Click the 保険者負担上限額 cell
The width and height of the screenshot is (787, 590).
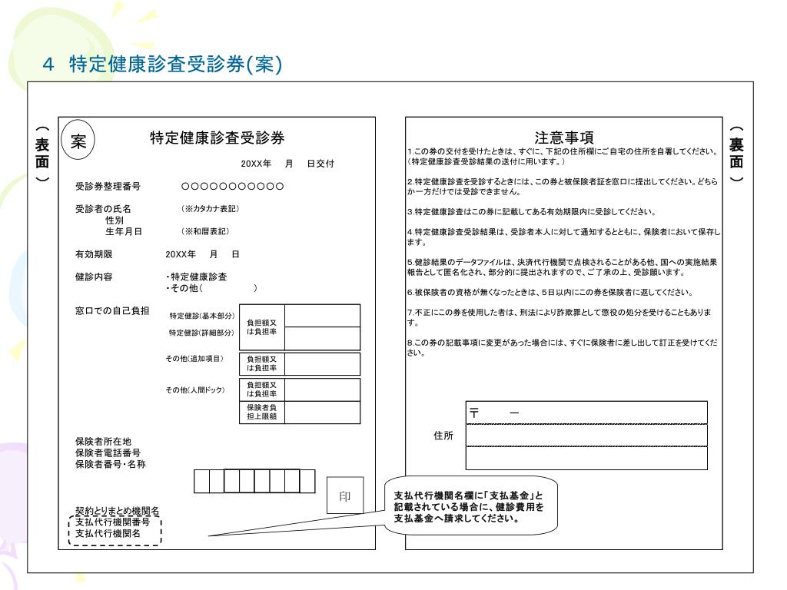coord(262,412)
